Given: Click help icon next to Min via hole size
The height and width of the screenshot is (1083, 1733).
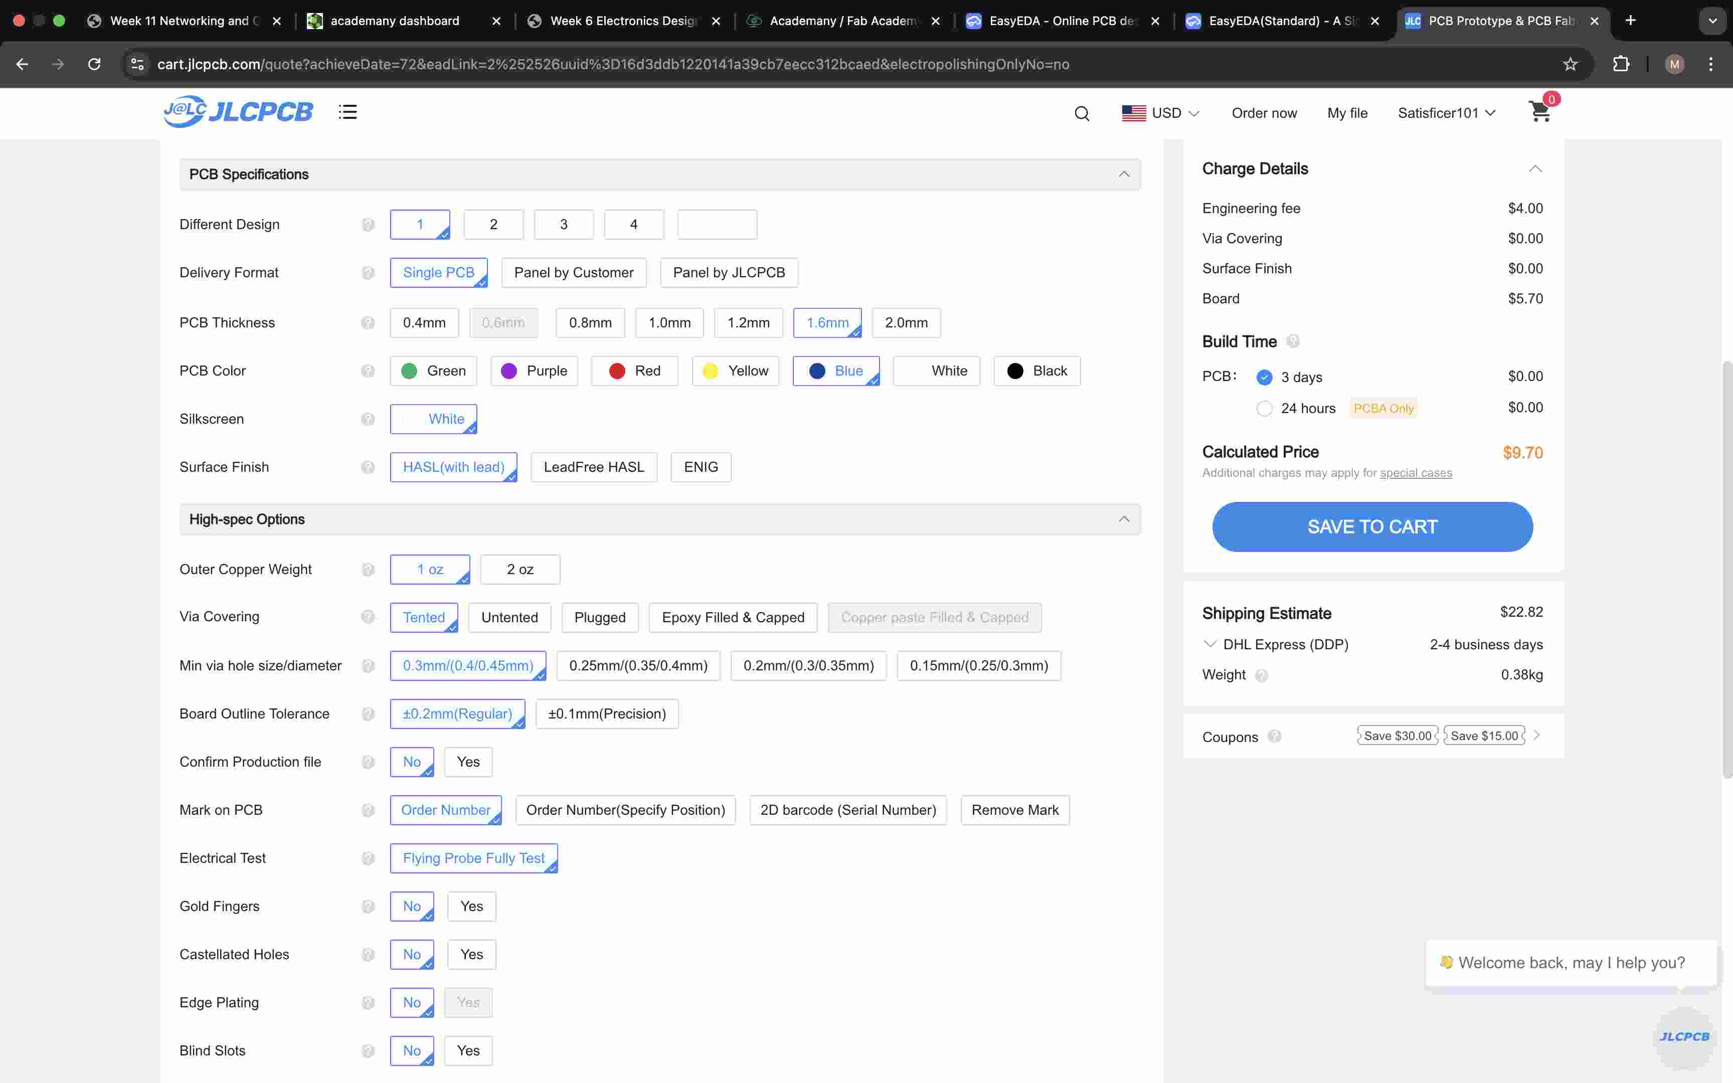Looking at the screenshot, I should coord(368,666).
